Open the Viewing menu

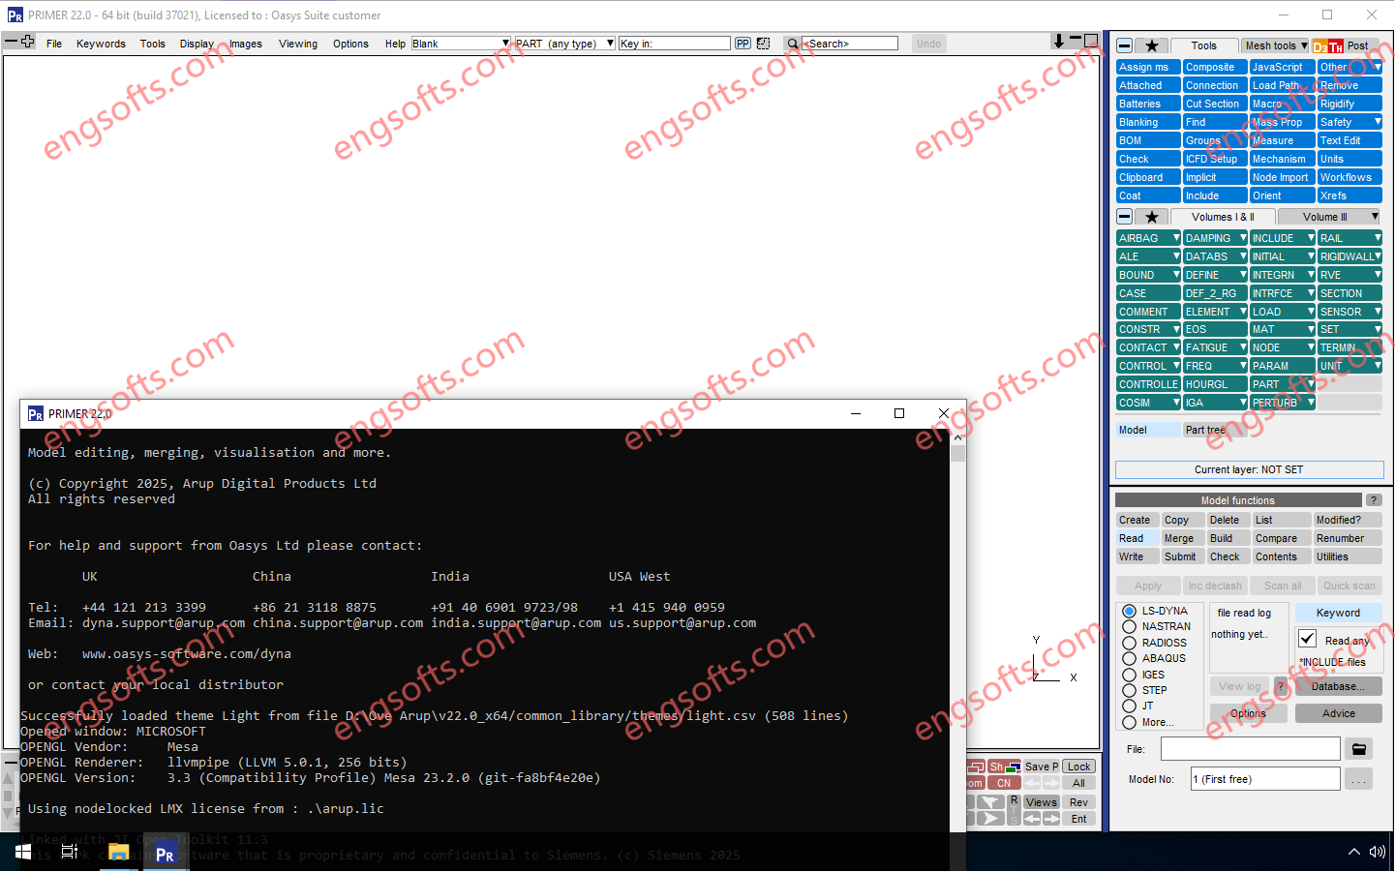[x=298, y=44]
